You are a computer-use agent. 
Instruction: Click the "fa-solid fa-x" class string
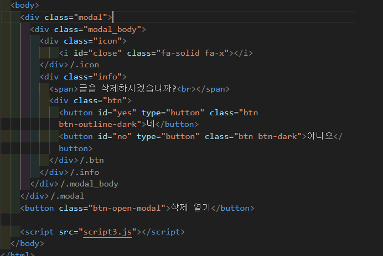[x=193, y=53]
